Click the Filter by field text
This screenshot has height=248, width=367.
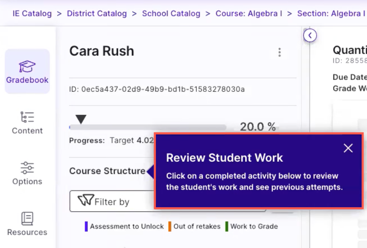click(x=111, y=202)
